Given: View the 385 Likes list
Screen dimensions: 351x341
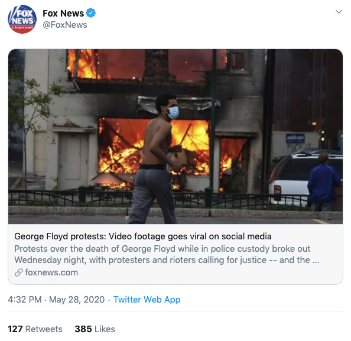Looking at the screenshot, I should [95, 329].
